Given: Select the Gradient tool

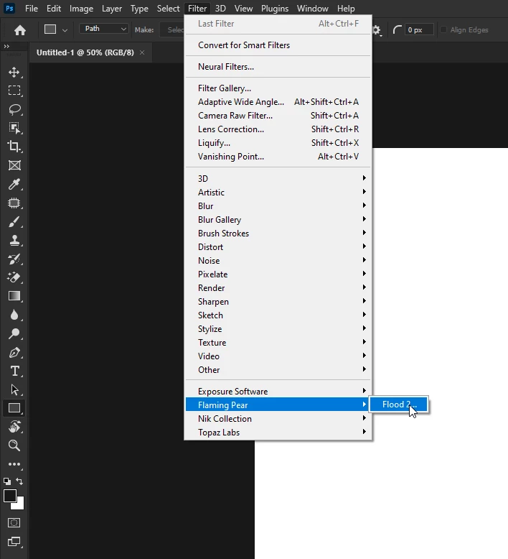Looking at the screenshot, I should tap(14, 296).
